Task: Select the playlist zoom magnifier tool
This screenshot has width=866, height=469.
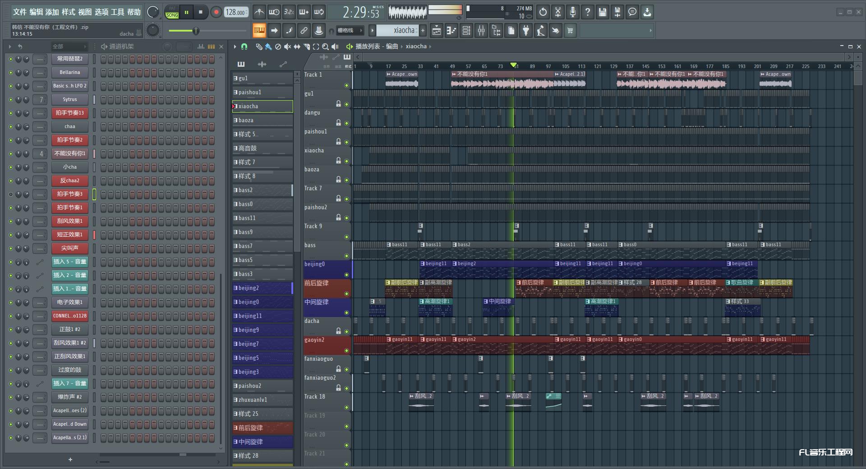Action: (325, 46)
